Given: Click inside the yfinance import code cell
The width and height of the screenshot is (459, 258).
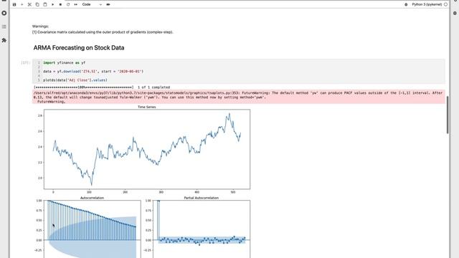Looking at the screenshot, I should 239,72.
